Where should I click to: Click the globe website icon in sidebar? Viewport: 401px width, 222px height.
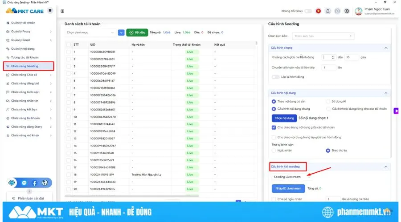45,183
